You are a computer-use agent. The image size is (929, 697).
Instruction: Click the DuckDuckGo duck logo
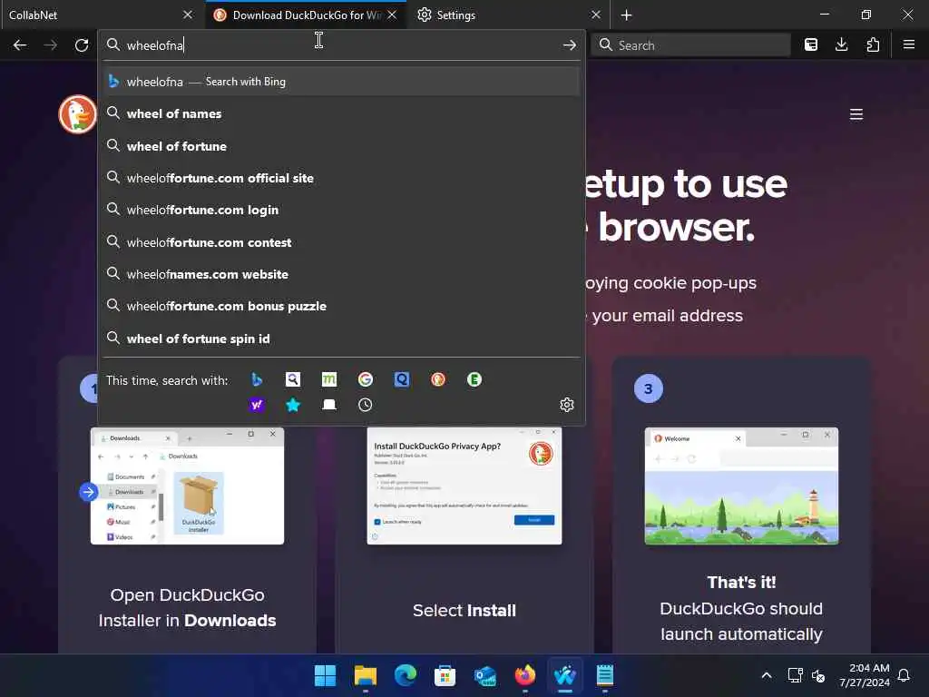click(x=78, y=114)
